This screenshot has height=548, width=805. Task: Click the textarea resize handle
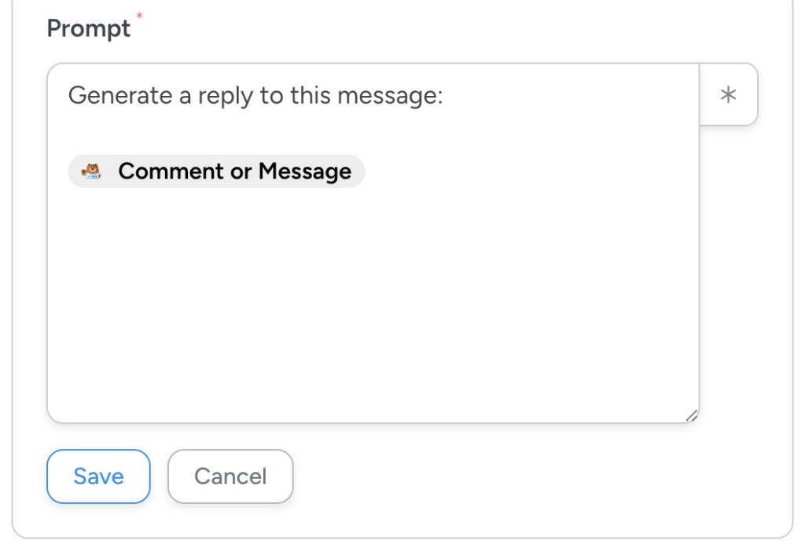pos(690,415)
